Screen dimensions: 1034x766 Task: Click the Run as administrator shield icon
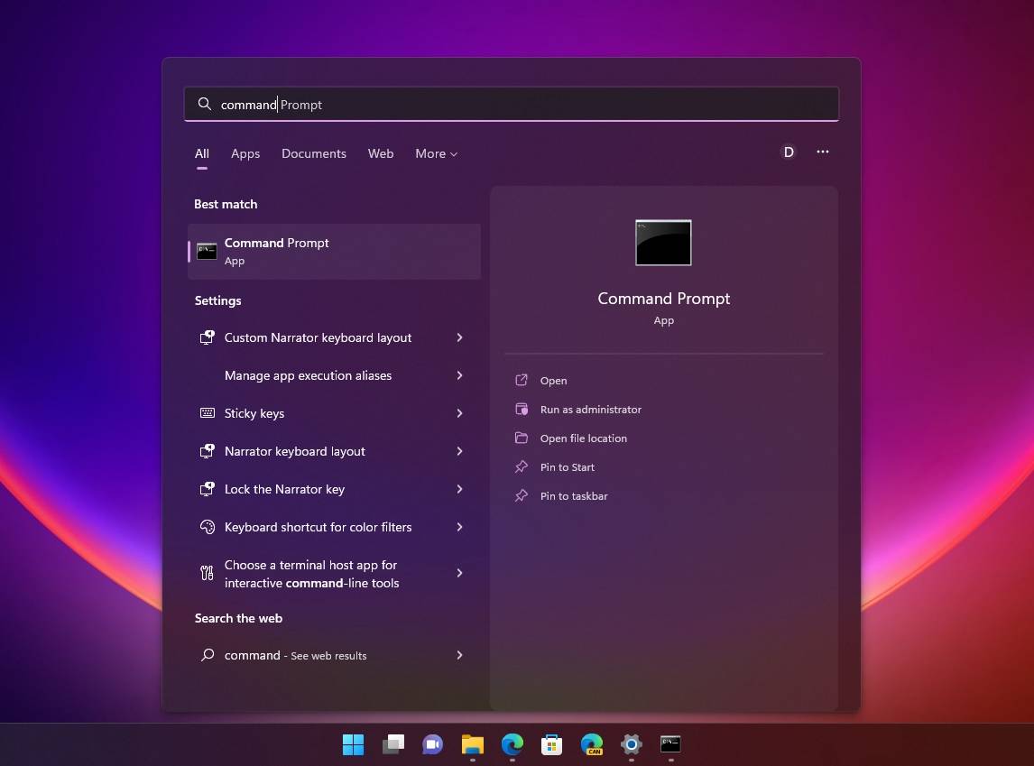click(x=522, y=409)
